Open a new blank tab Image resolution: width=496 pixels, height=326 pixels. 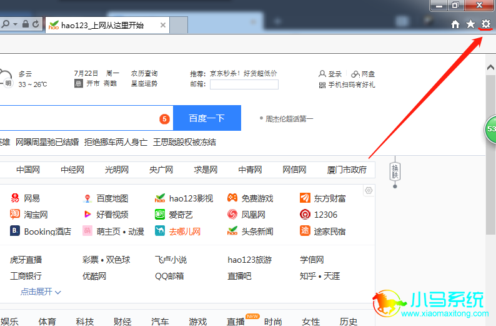coord(179,25)
